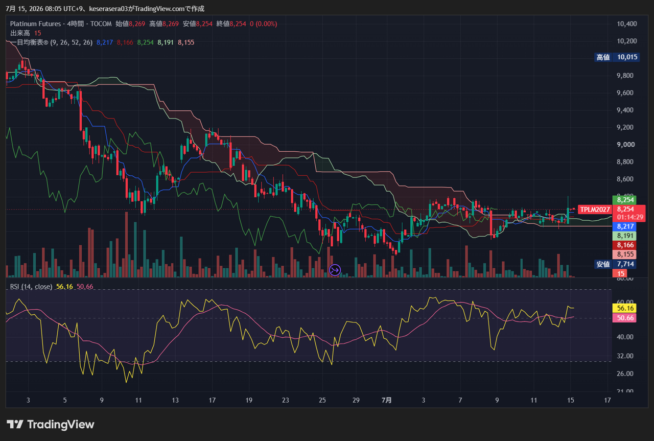Click date 25 on the time axis
The height and width of the screenshot is (441, 654).
pyautogui.click(x=322, y=400)
